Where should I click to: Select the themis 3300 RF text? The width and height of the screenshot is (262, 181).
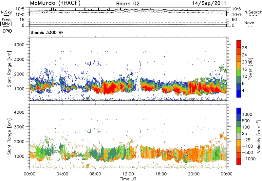click(47, 32)
